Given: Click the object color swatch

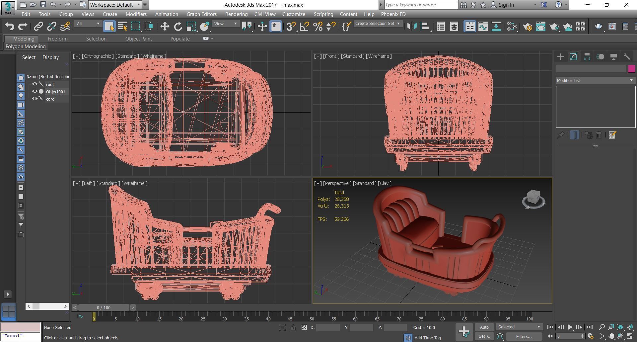Looking at the screenshot, I should pyautogui.click(x=632, y=69).
